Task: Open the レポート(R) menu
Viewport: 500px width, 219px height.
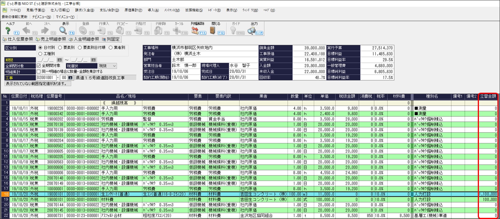Action: coord(214,10)
